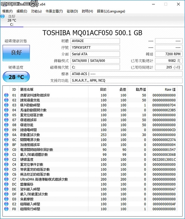Click the status orb for row 09
Viewport: 185px width, 219px height.
click(6, 130)
